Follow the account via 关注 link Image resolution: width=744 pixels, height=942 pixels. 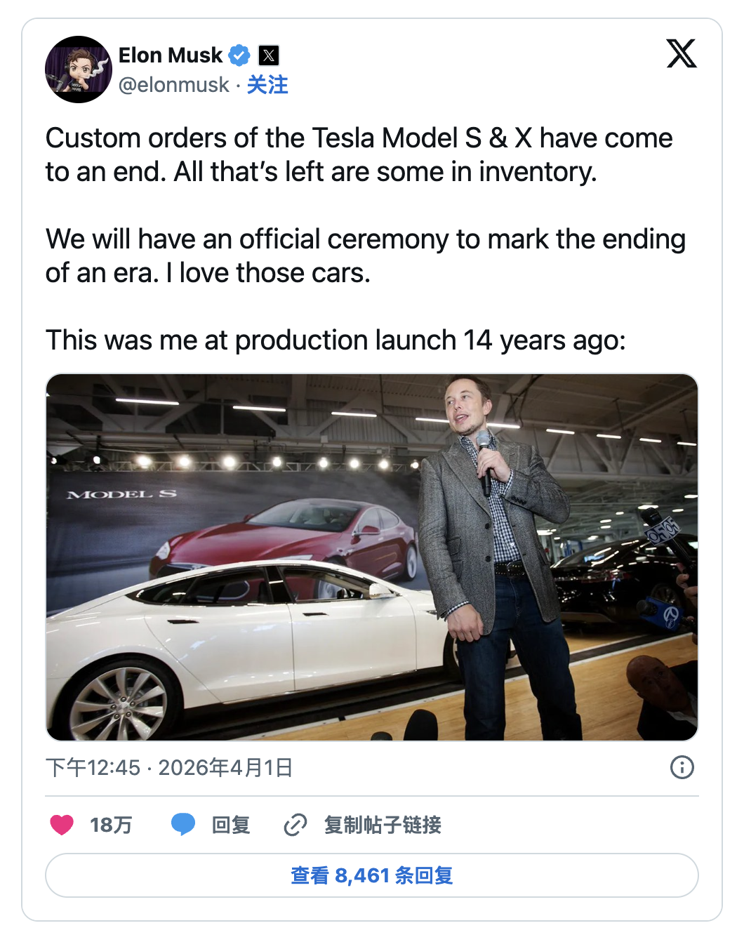267,85
